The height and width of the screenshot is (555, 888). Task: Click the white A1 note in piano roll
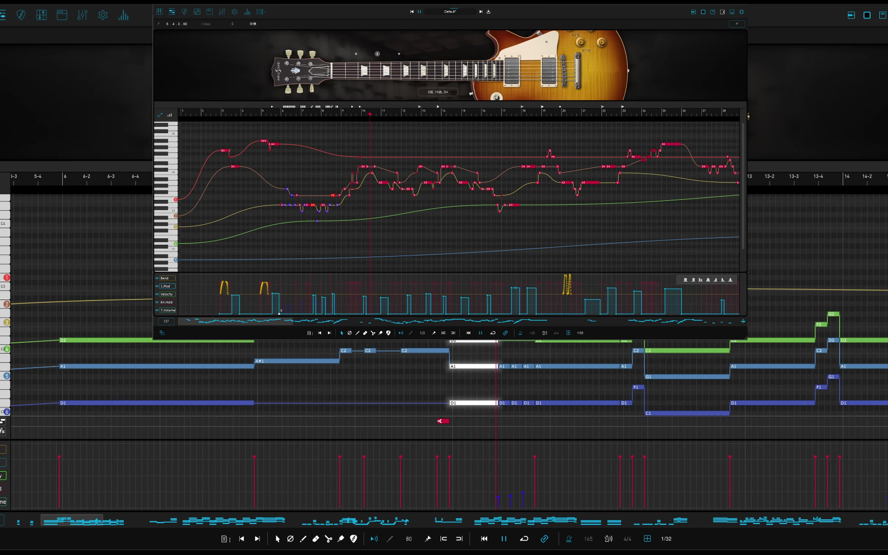[x=473, y=367]
